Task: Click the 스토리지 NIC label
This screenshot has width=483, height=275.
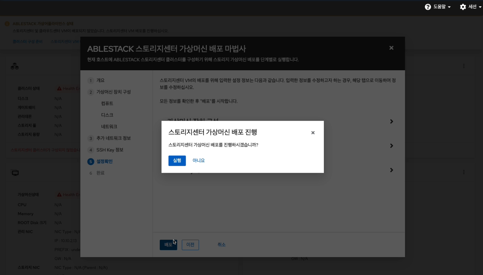Action: point(29,267)
